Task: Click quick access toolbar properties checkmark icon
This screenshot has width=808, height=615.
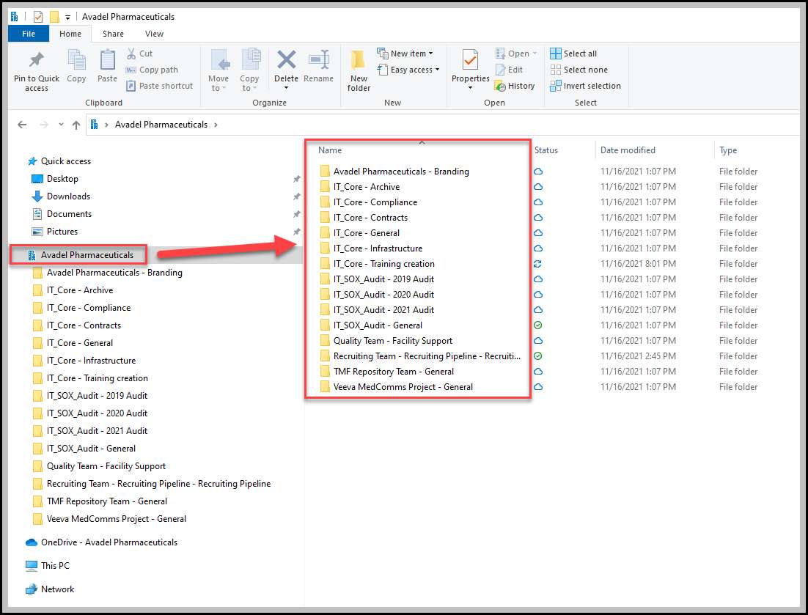Action: pos(38,17)
